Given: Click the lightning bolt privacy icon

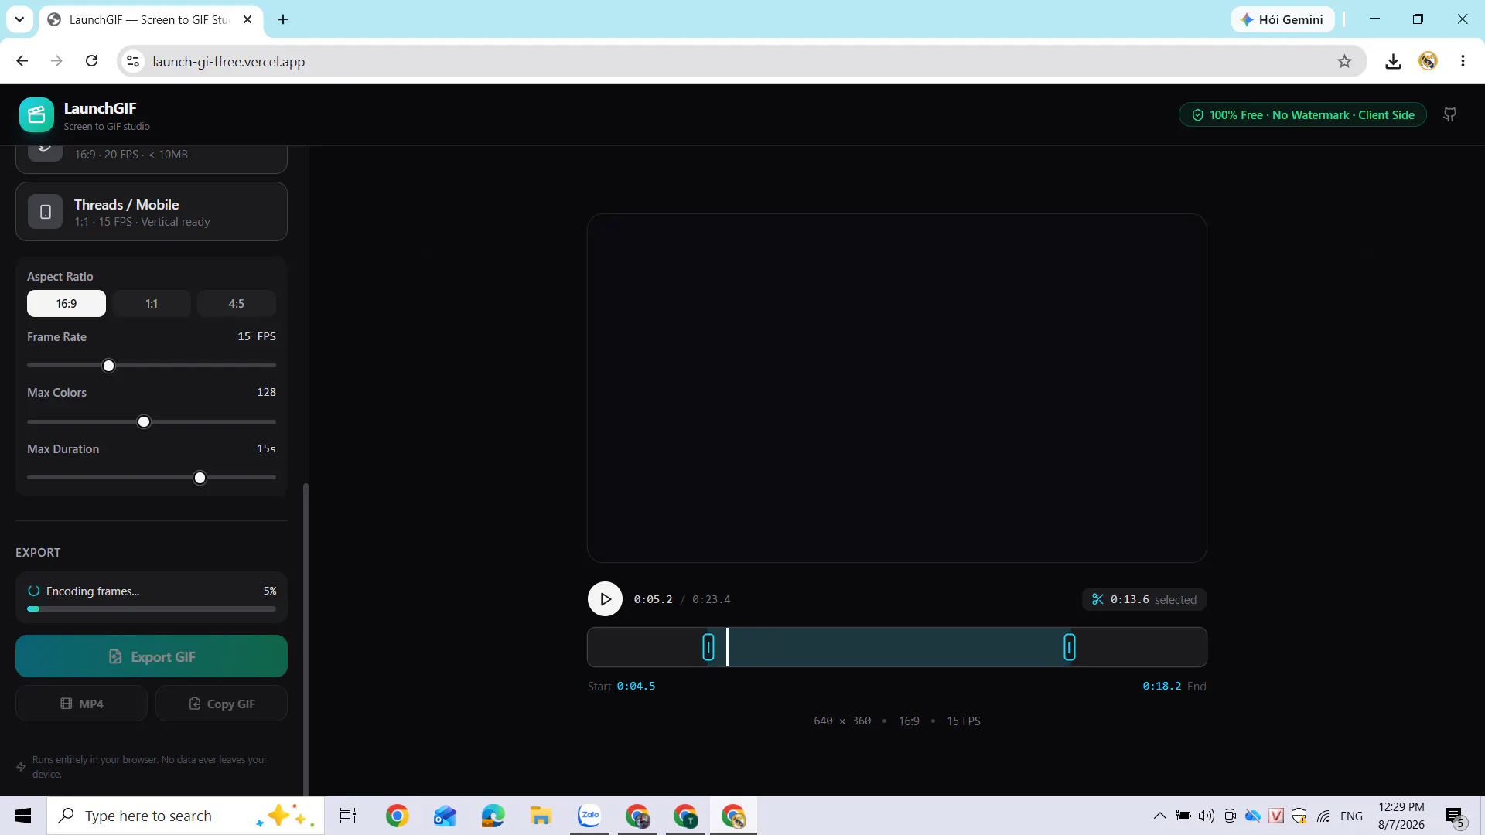Looking at the screenshot, I should point(22,767).
